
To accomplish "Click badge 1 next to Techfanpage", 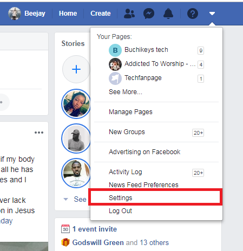I will (x=201, y=78).
